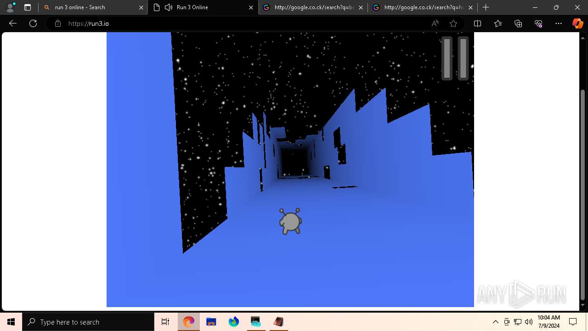Open Settings and more menu
This screenshot has height=331, width=588.
click(559, 23)
